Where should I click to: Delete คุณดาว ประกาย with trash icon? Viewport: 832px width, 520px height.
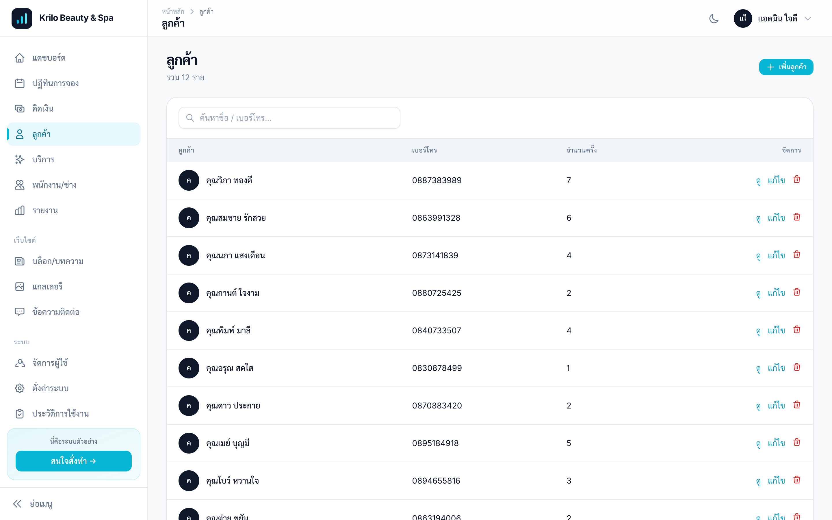click(796, 404)
